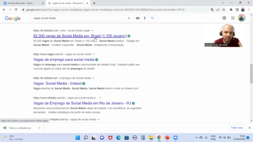
Task: Share this page icon in address bar
Action: pyautogui.click(x=218, y=9)
